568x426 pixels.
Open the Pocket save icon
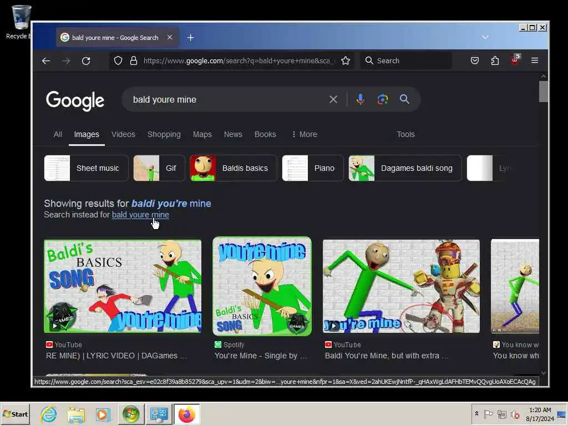[x=475, y=60]
